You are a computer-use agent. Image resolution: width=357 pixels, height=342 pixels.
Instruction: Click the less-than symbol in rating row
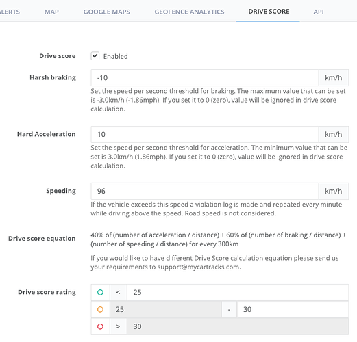click(118, 292)
